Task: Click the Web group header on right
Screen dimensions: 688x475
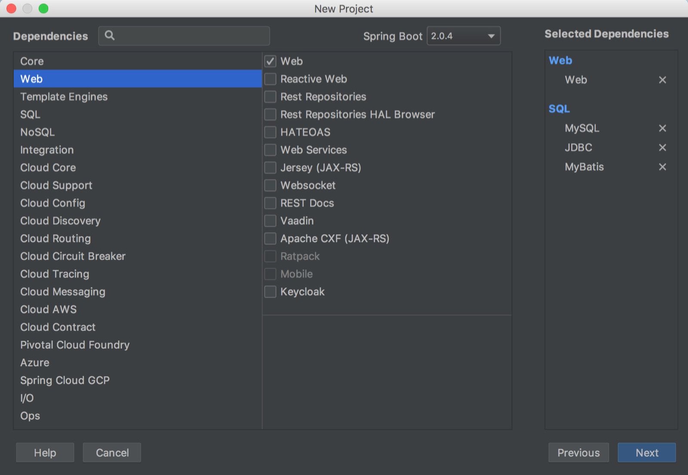Action: click(x=560, y=61)
